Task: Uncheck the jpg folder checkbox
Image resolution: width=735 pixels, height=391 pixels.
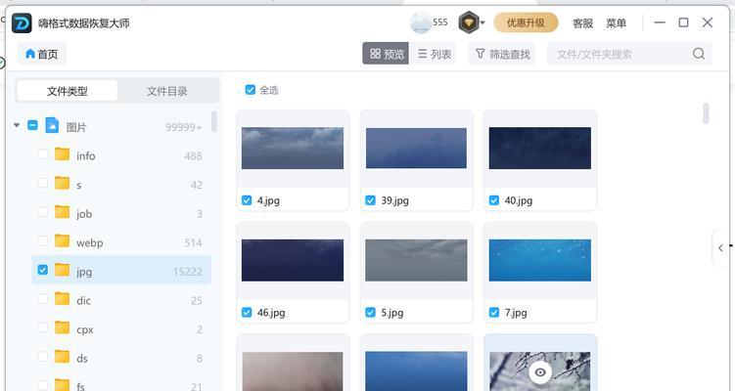Action: coord(43,270)
